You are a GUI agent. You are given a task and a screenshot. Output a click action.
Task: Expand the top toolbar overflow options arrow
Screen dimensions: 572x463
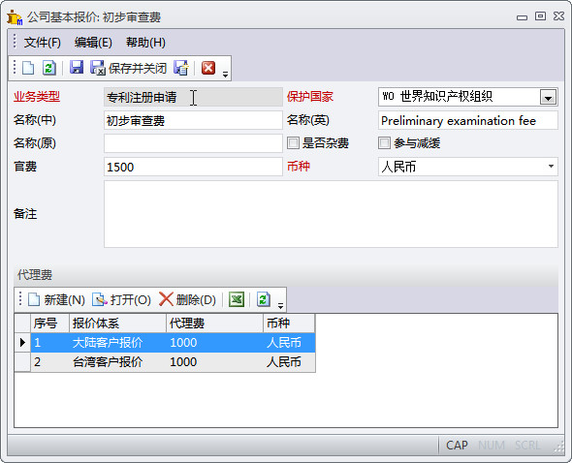point(226,75)
